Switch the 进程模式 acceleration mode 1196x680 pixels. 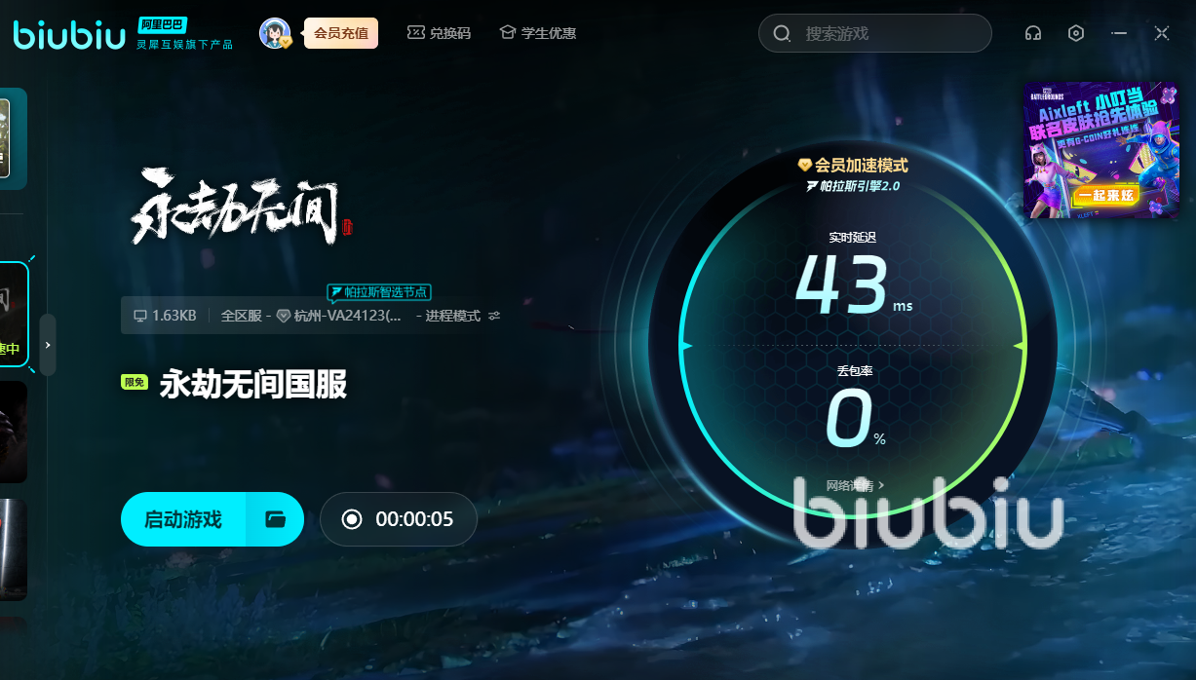pos(452,316)
